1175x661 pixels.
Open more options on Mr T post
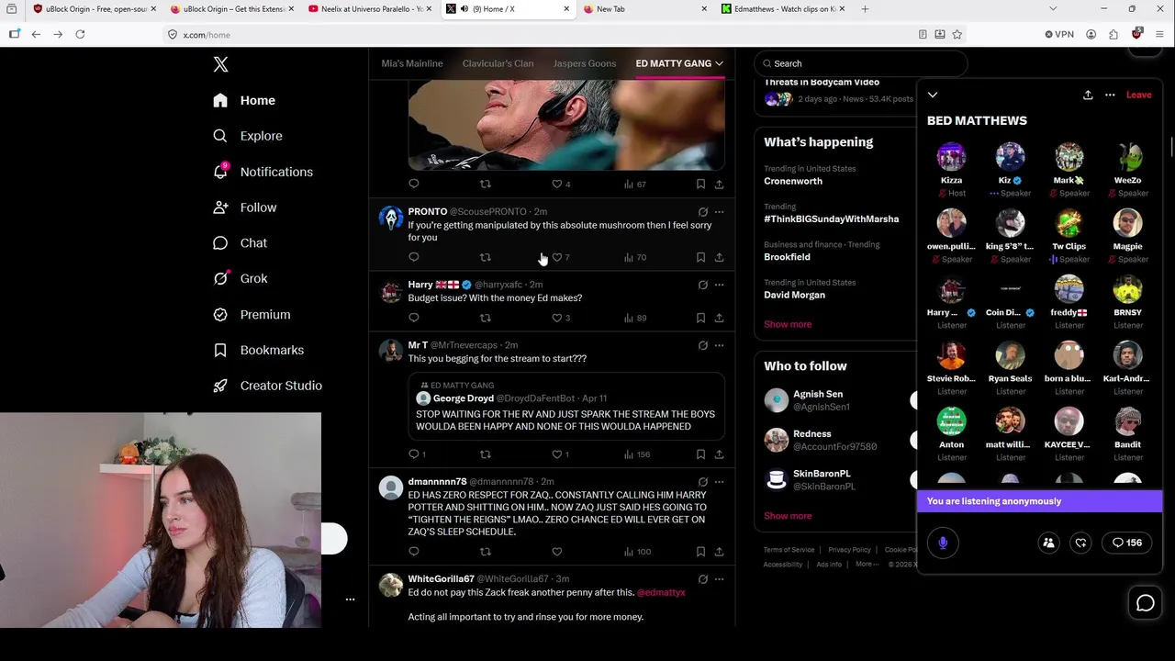click(x=719, y=345)
